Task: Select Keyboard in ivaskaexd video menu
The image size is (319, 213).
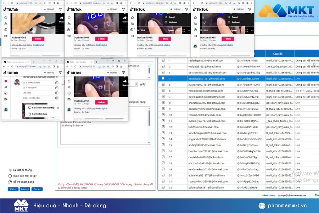Action: click(x=234, y=22)
